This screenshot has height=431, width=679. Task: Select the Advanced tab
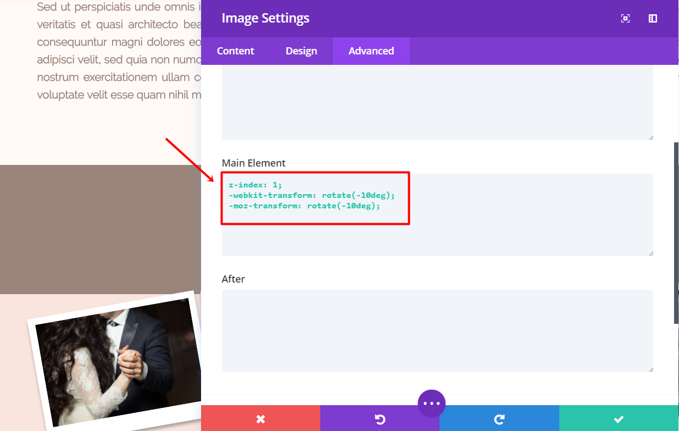[371, 51]
